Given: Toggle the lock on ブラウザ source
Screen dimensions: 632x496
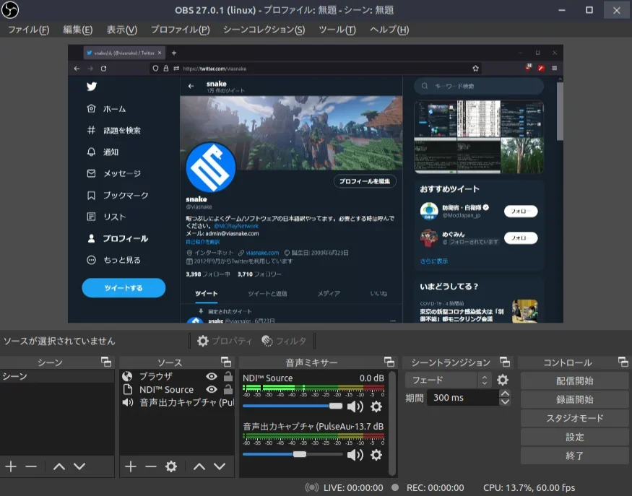Looking at the screenshot, I should (x=228, y=376).
